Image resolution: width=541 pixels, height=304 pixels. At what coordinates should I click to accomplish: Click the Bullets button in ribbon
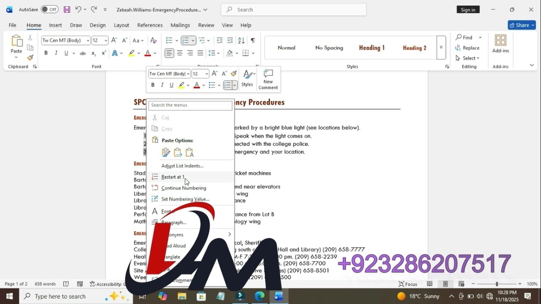click(x=169, y=41)
